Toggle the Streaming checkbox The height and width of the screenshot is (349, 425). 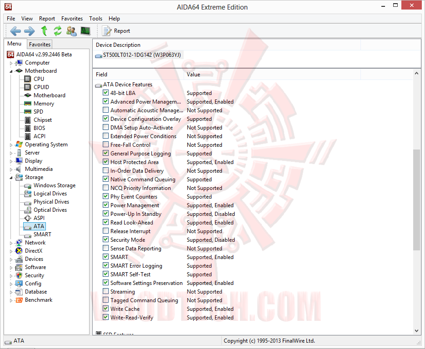click(106, 291)
